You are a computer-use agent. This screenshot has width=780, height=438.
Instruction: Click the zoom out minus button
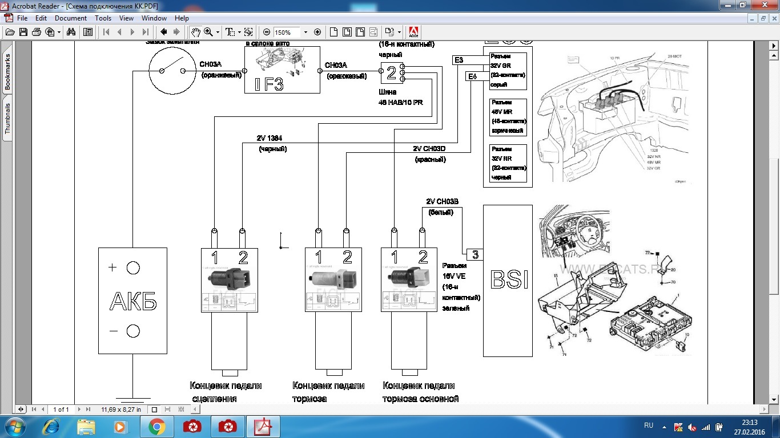(267, 32)
